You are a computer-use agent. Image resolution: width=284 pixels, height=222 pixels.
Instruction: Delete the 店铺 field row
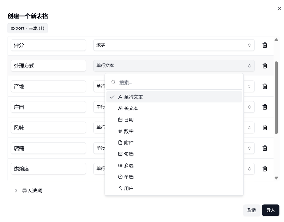(x=265, y=148)
